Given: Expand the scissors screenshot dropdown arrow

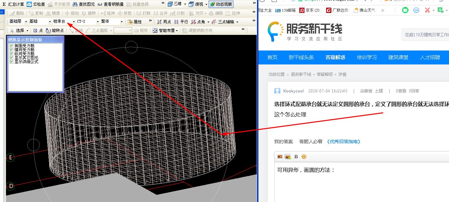Looking at the screenshot, I should click(x=433, y=11).
